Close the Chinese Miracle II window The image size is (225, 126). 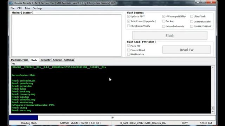[211, 2]
